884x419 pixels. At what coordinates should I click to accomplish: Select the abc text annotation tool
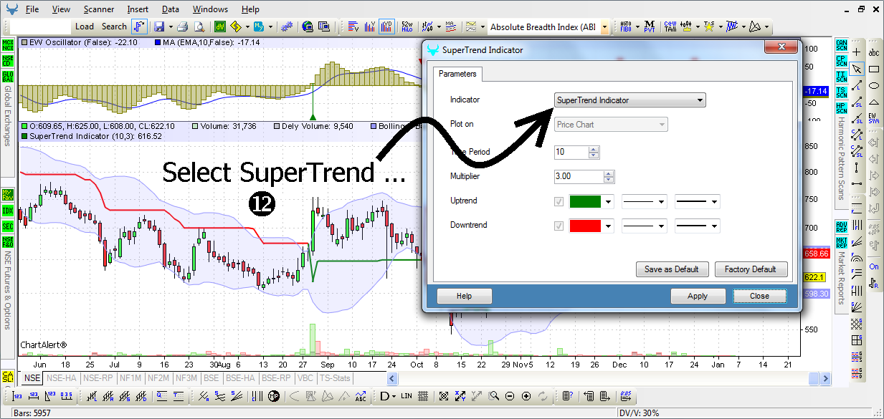874,52
